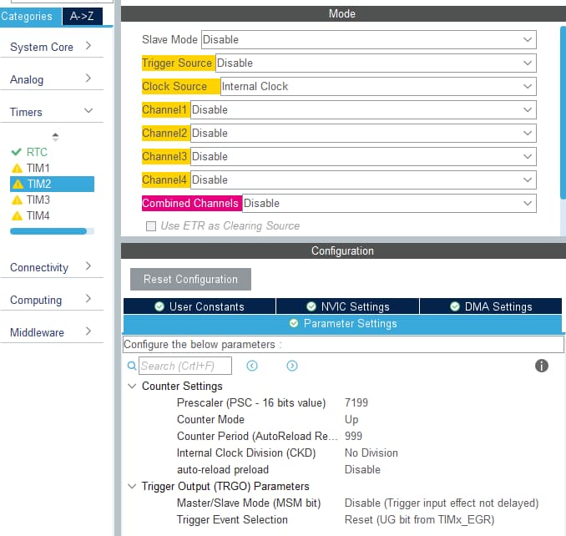Switch to the A->Z view
The width and height of the screenshot is (566, 536).
coord(82,16)
